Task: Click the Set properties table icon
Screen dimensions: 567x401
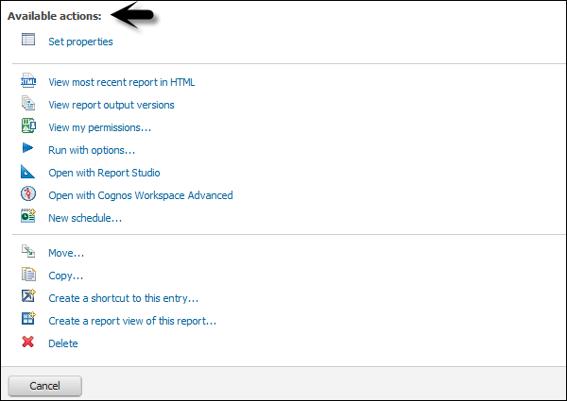Action: pos(28,41)
